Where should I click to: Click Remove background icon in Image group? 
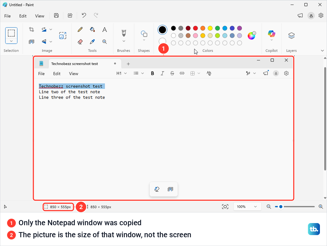32,42
